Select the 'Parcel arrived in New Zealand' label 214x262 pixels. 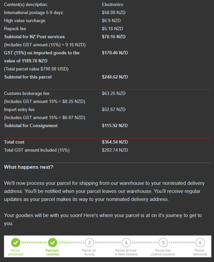[126, 252]
